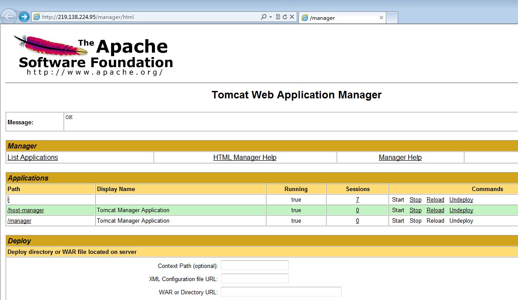Screen dimensions: 518x300
Task: Open the /host-manager path link
Action: click(26, 210)
